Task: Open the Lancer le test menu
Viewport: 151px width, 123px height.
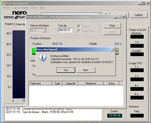Action: tap(20, 8)
